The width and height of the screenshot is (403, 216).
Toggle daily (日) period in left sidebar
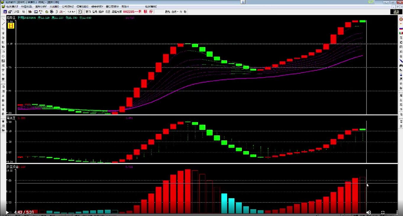click(3, 87)
